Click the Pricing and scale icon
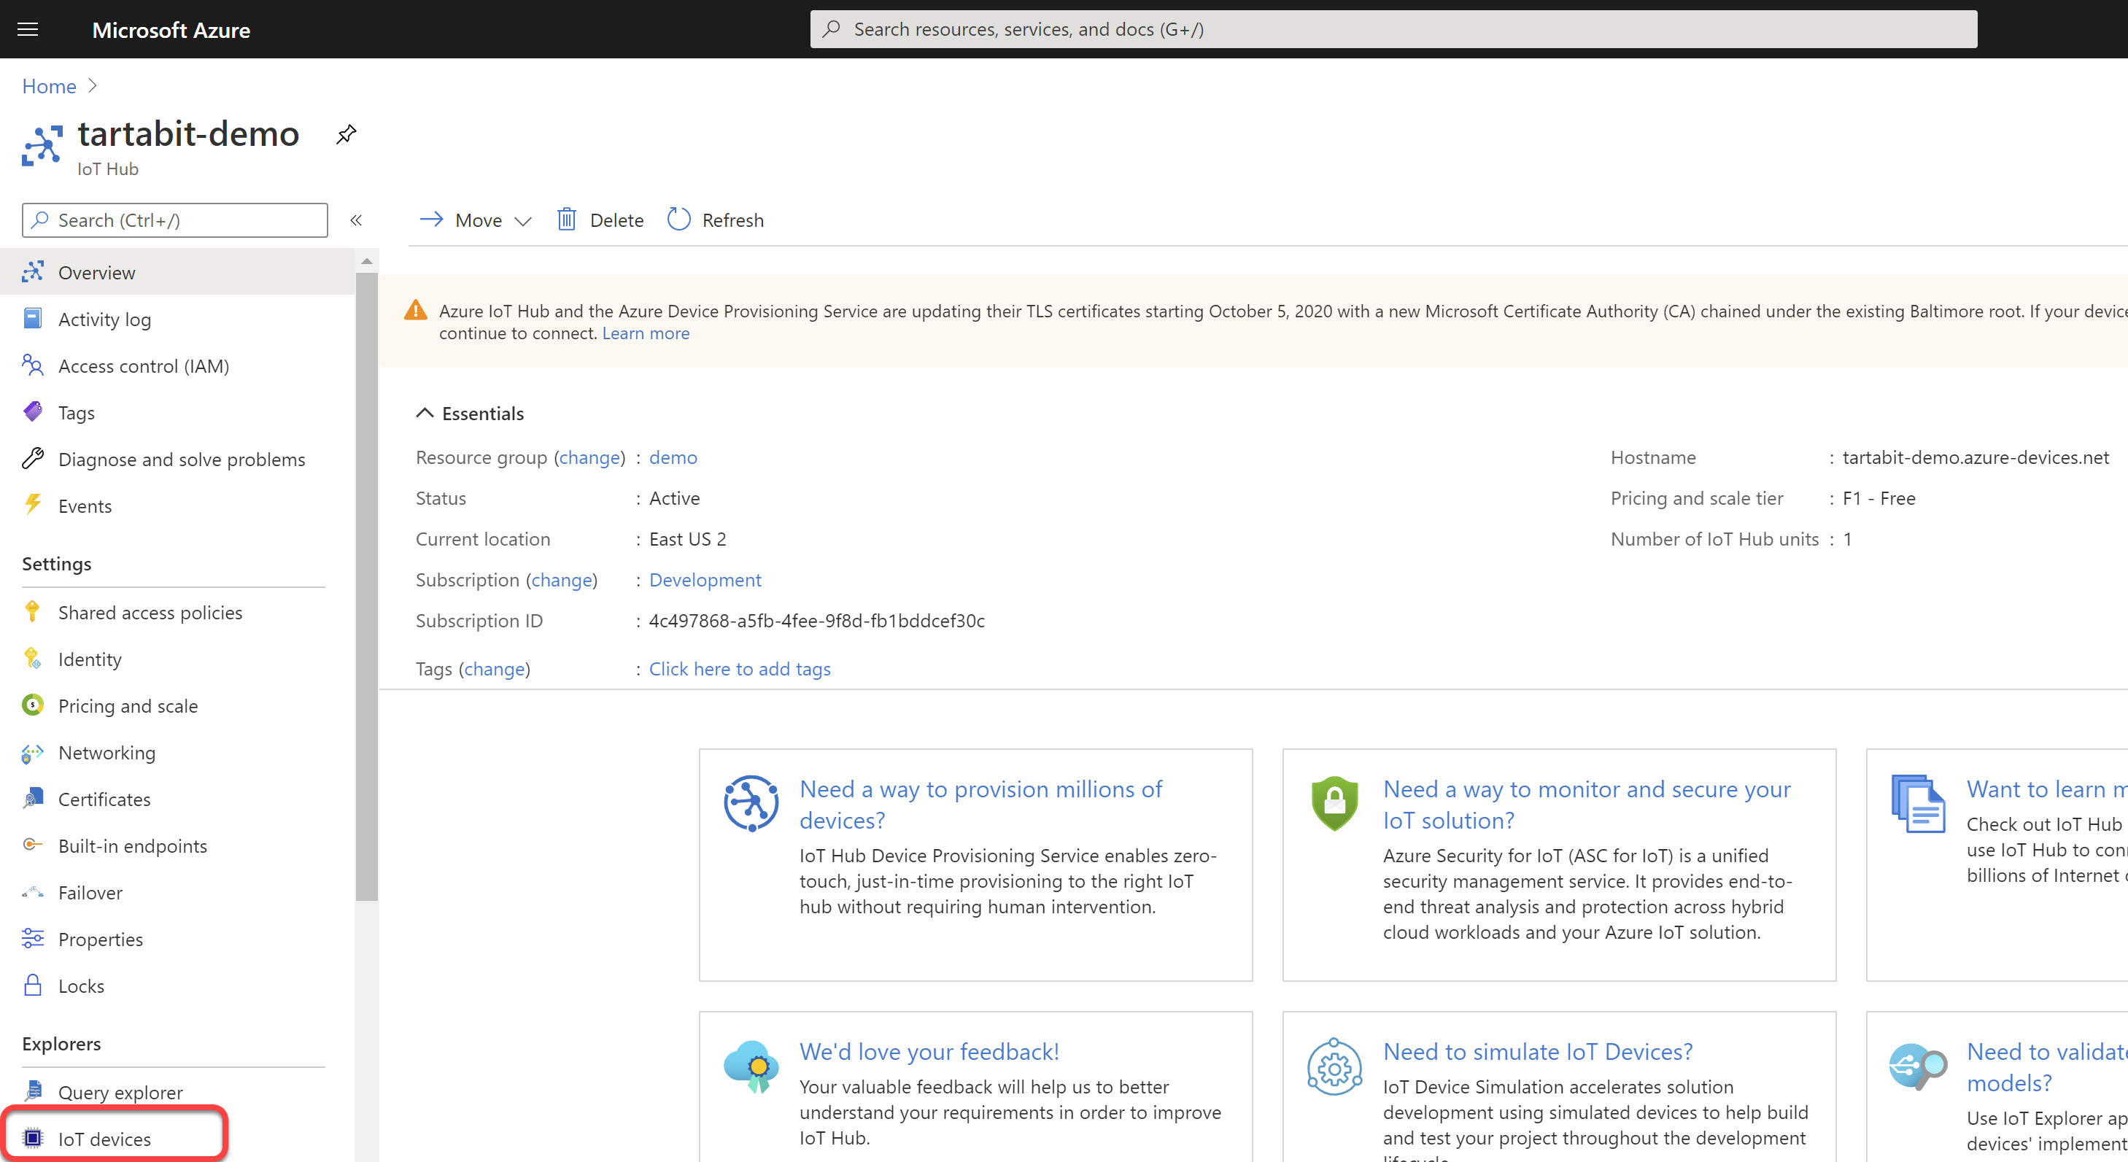The height and width of the screenshot is (1162, 2128). pos(32,705)
